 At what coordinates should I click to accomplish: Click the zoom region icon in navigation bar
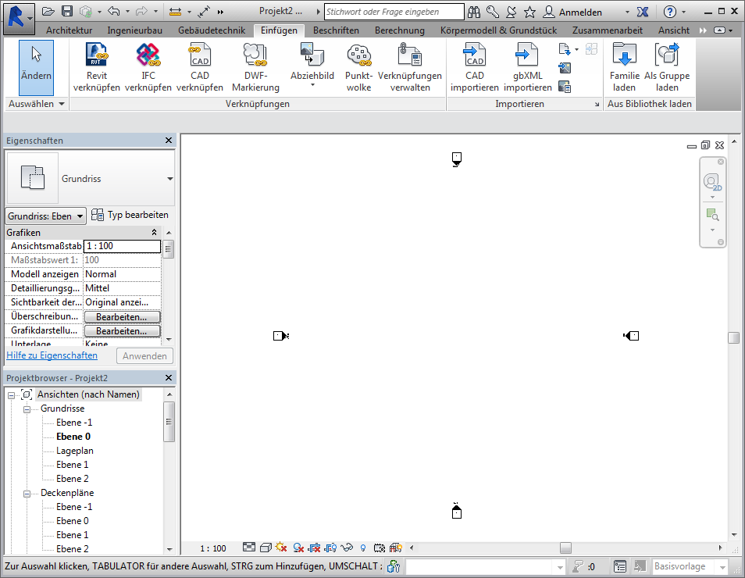[x=712, y=215]
